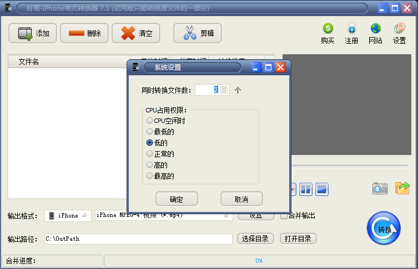
Task: Click the 添加 (add file) button
Action: pyautogui.click(x=33, y=33)
